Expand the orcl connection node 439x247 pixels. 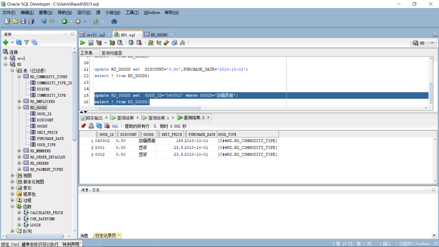5,58
